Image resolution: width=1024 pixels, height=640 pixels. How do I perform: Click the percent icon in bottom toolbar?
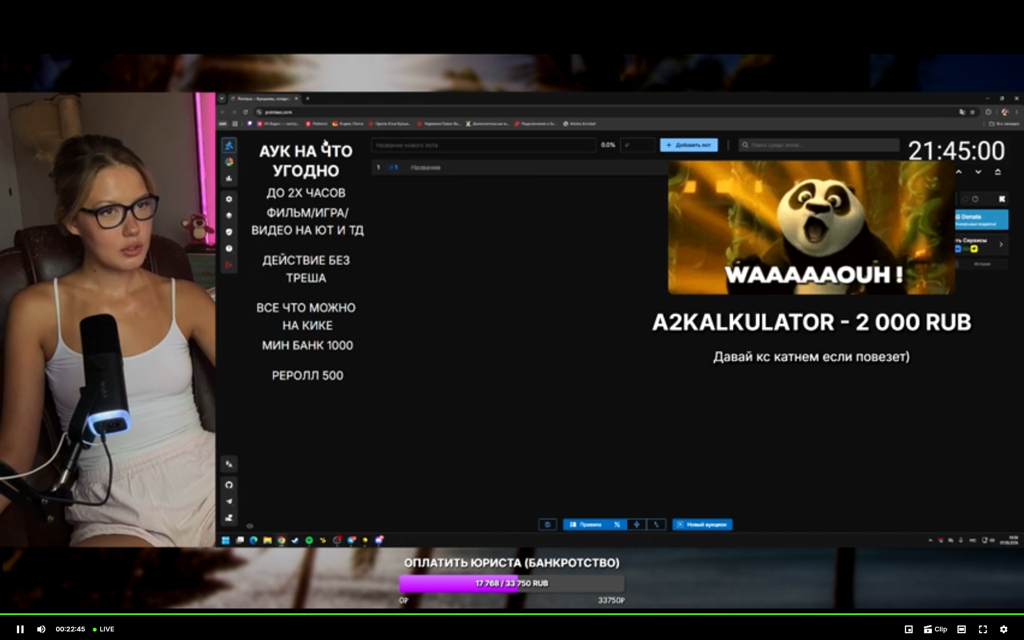pyautogui.click(x=617, y=525)
